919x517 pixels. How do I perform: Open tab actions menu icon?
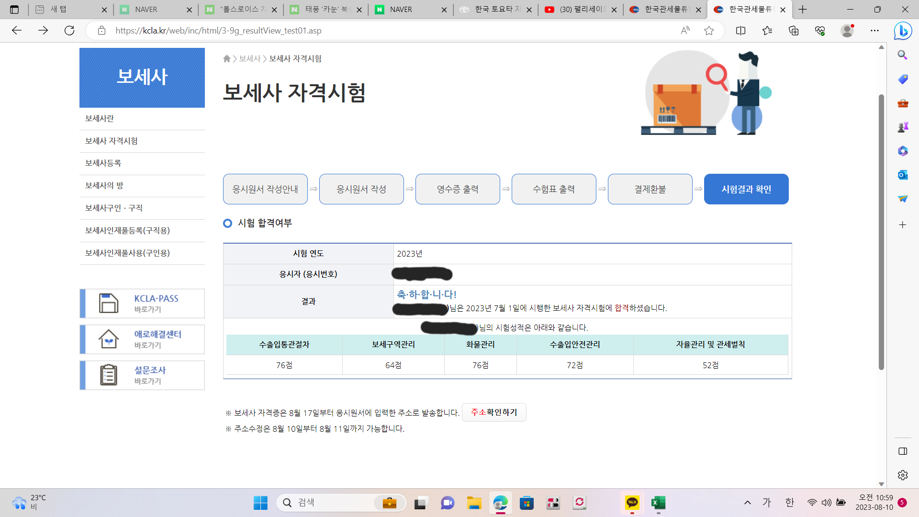pos(14,9)
